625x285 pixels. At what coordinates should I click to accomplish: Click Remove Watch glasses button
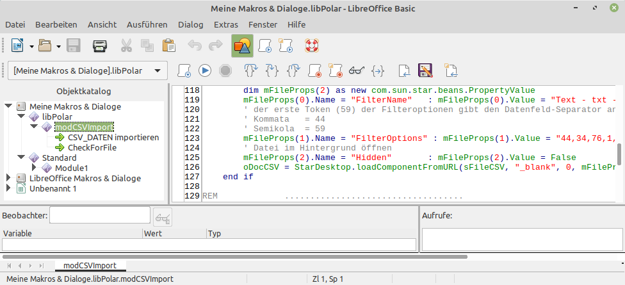pyautogui.click(x=163, y=218)
